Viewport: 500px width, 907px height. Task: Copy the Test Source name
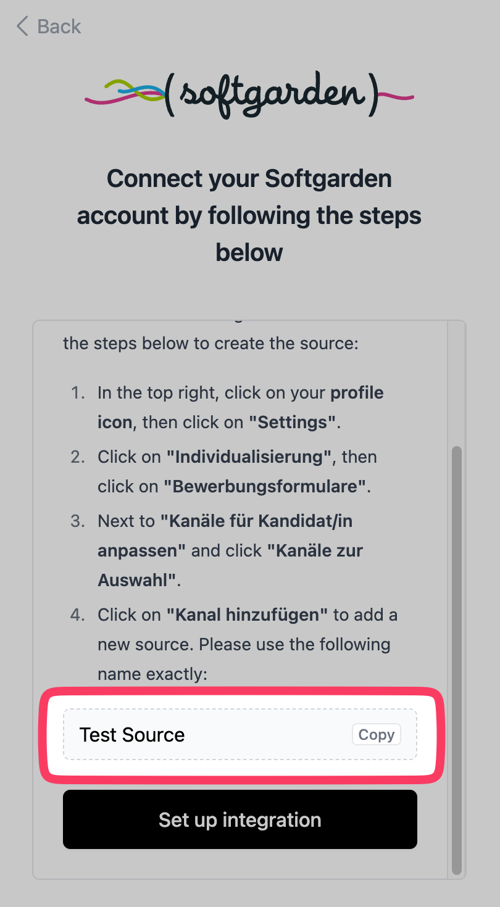pyautogui.click(x=376, y=735)
